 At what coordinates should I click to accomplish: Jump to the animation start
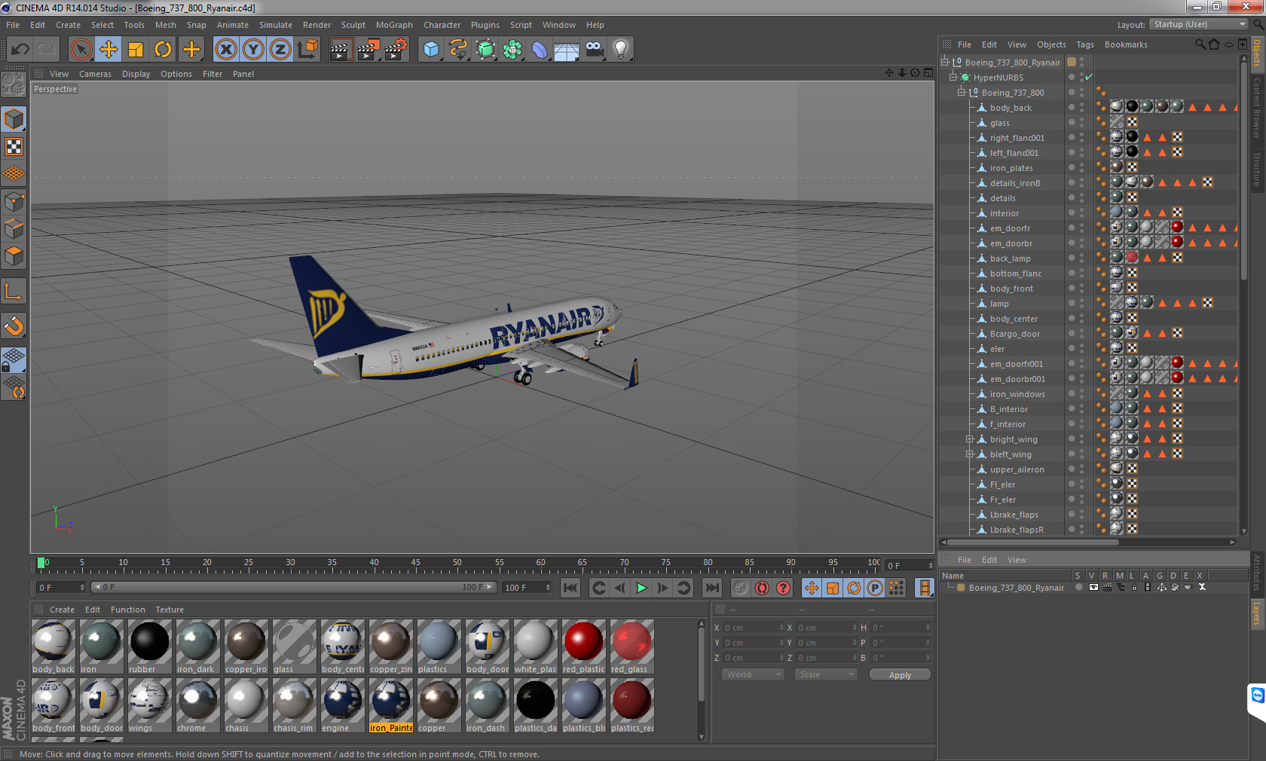point(570,588)
